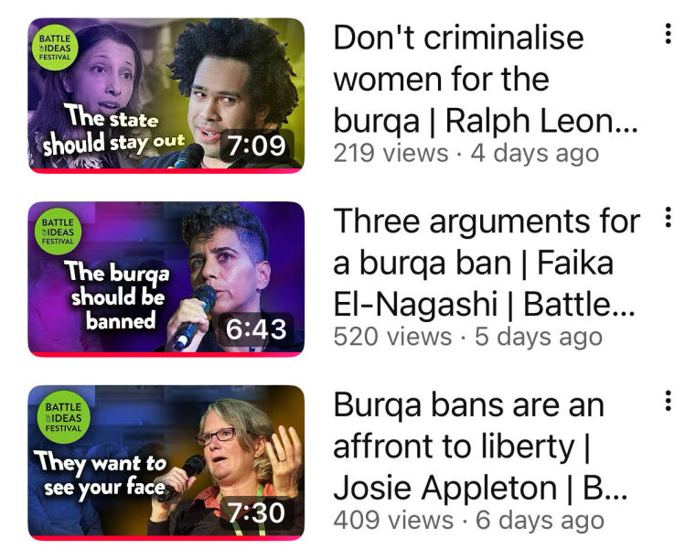Click the 7:30 duration badge

[257, 512]
